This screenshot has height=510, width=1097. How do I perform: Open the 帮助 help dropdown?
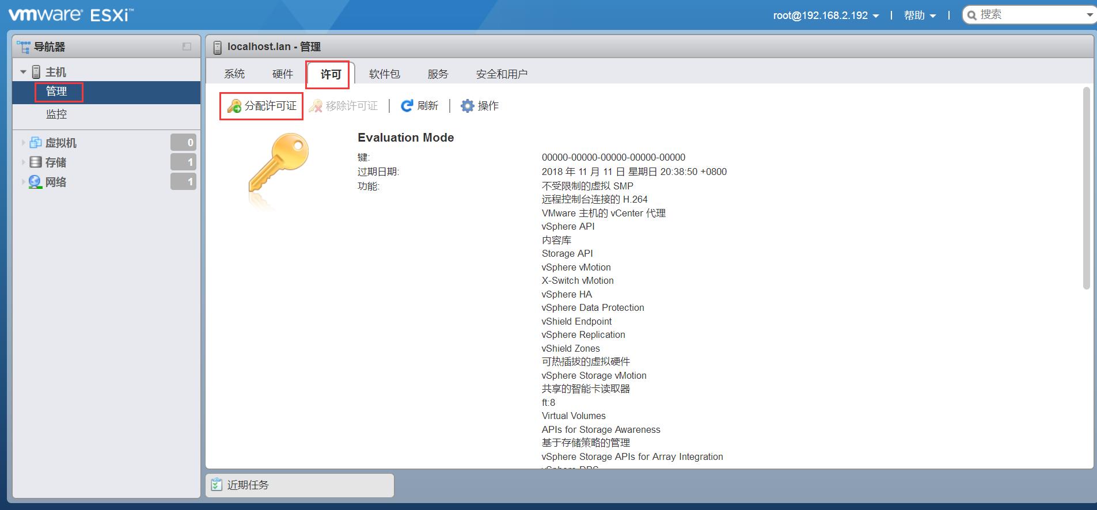[x=920, y=16]
